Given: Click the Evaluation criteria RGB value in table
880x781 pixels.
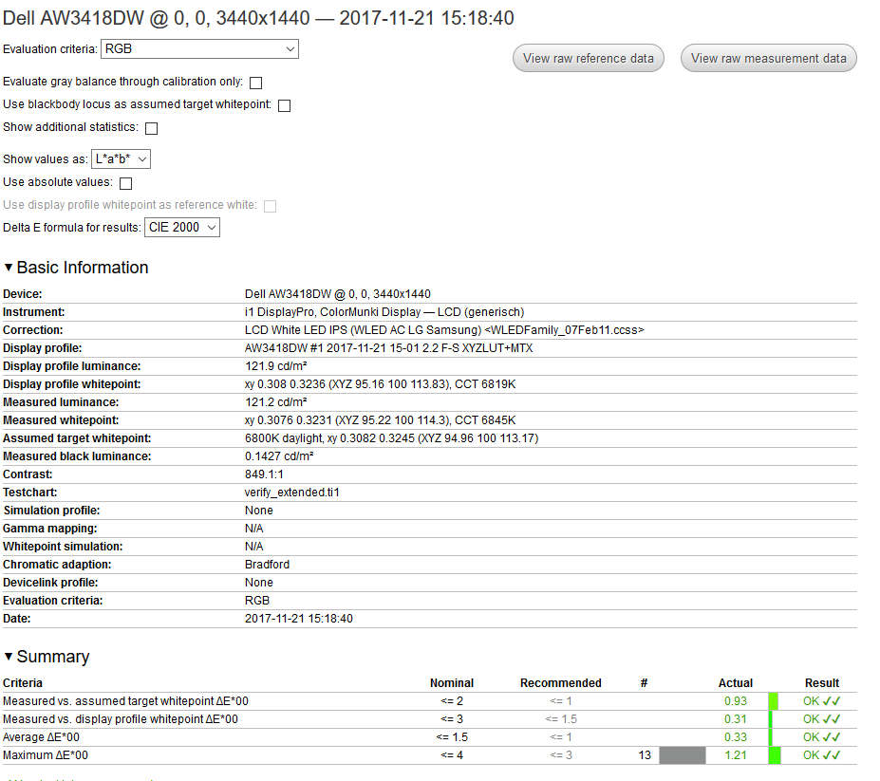Looking at the screenshot, I should point(257,601).
